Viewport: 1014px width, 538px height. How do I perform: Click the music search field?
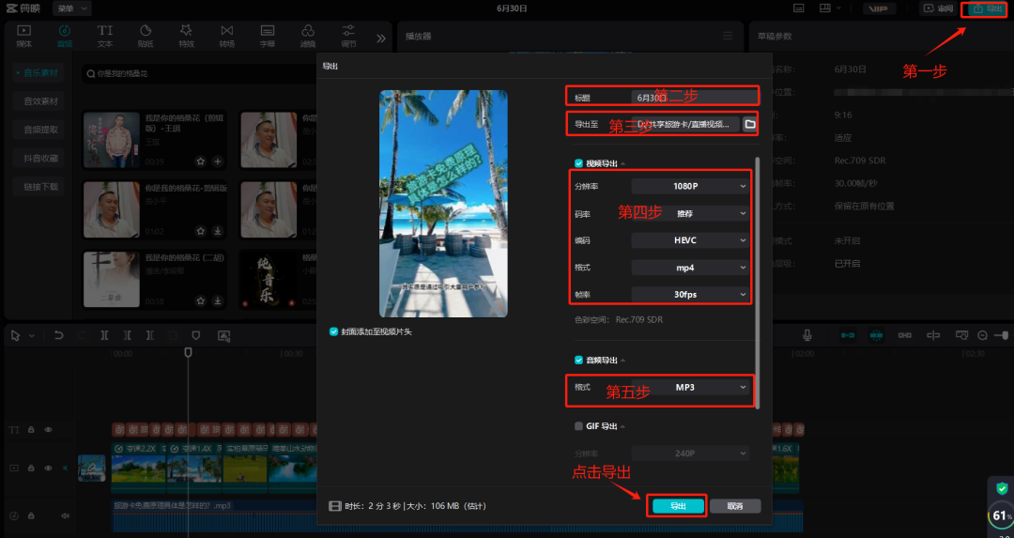201,74
